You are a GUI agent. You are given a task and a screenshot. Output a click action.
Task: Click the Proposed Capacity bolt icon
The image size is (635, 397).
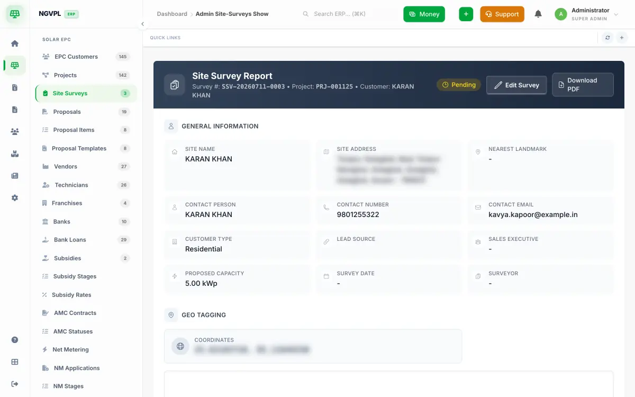point(175,276)
